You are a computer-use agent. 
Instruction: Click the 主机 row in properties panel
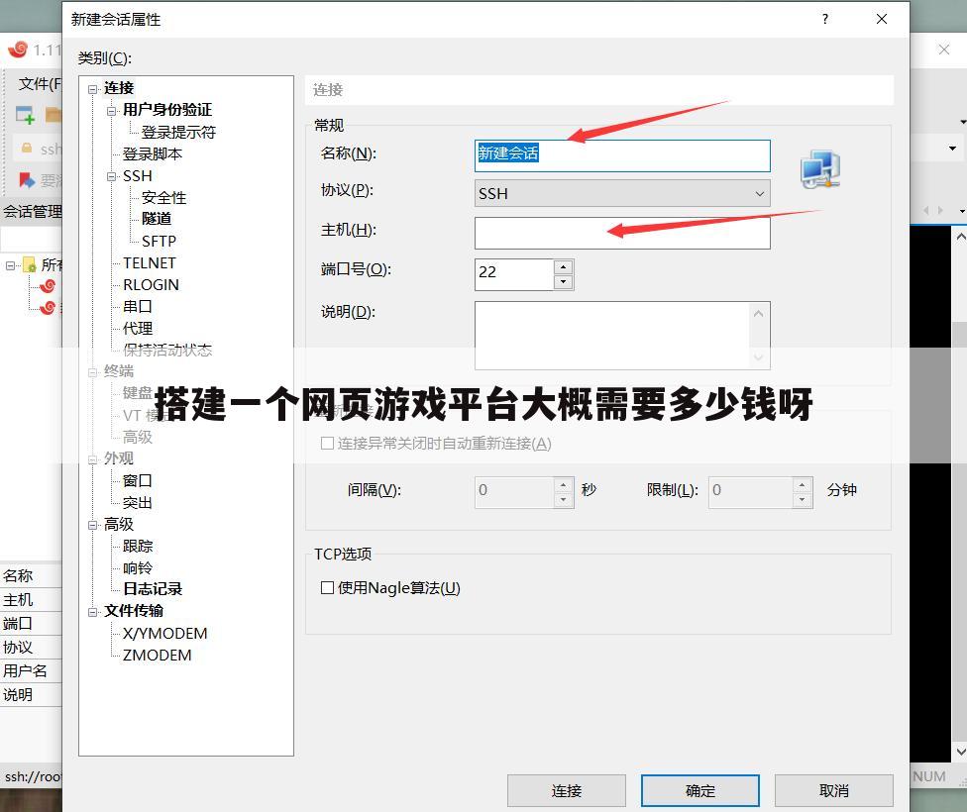coord(31,599)
